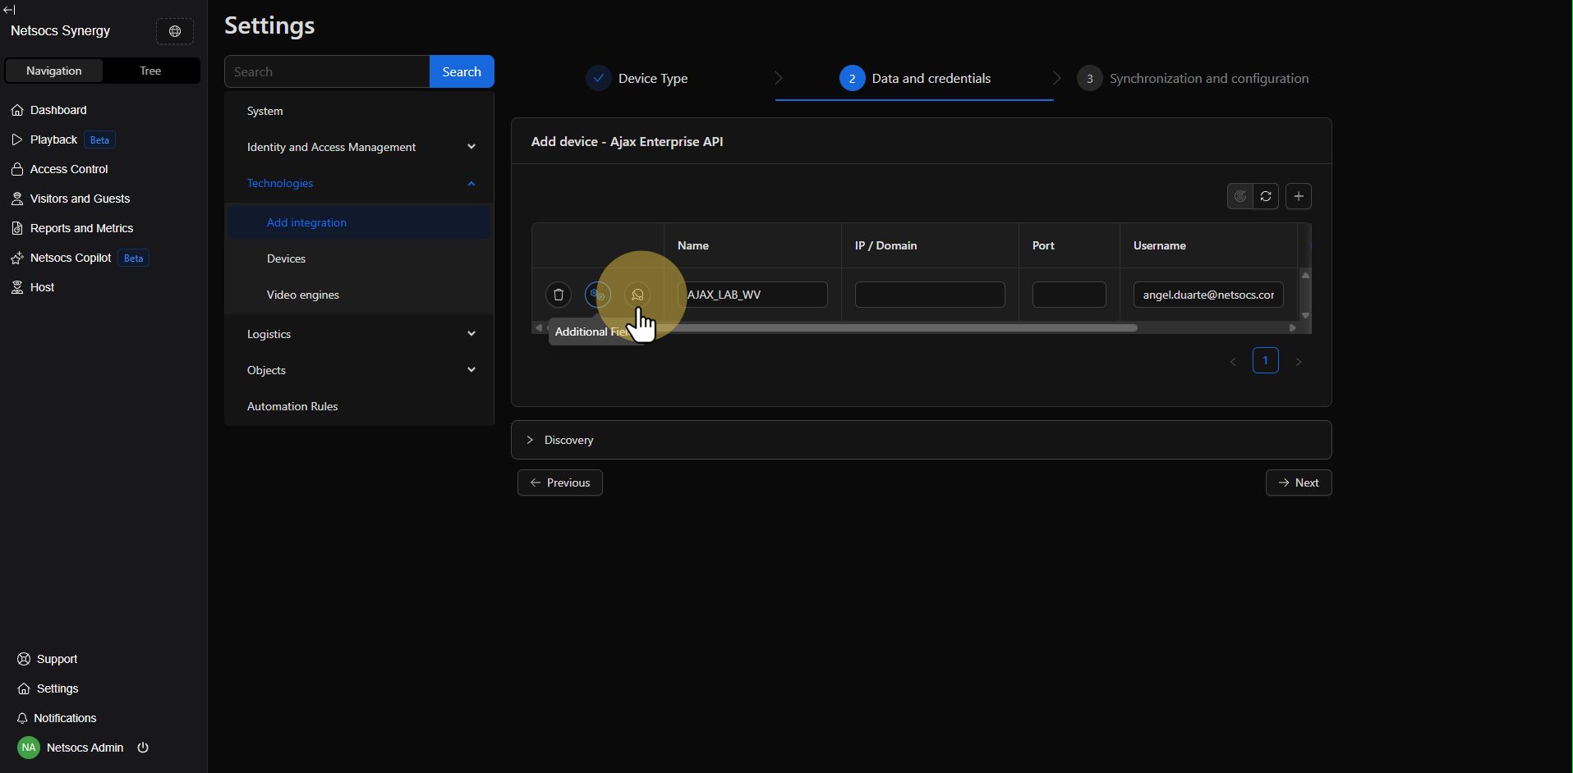This screenshot has width=1573, height=773.
Task: Go to the Device Type step
Action: (652, 79)
